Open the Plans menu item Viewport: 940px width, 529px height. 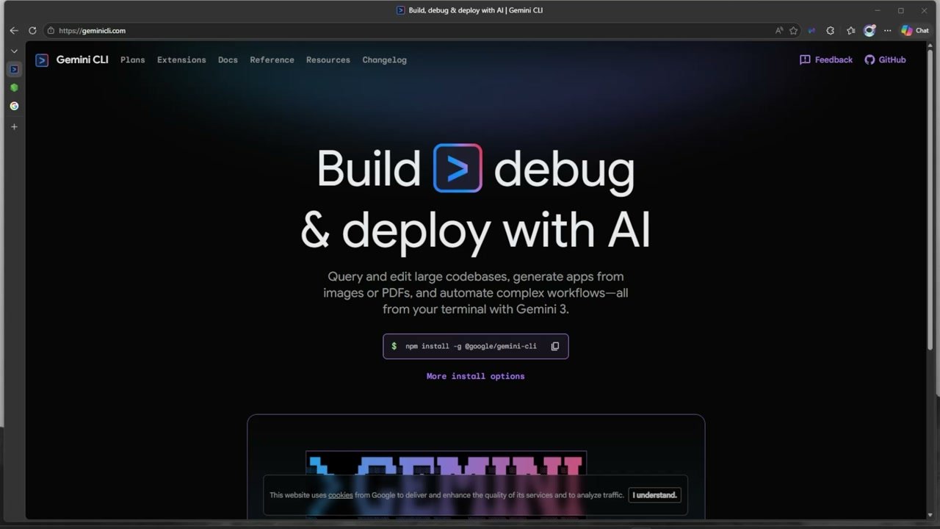(133, 60)
